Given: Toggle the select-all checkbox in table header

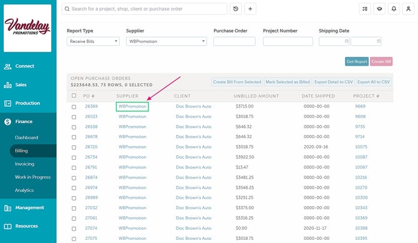Looking at the screenshot, I should point(74,96).
